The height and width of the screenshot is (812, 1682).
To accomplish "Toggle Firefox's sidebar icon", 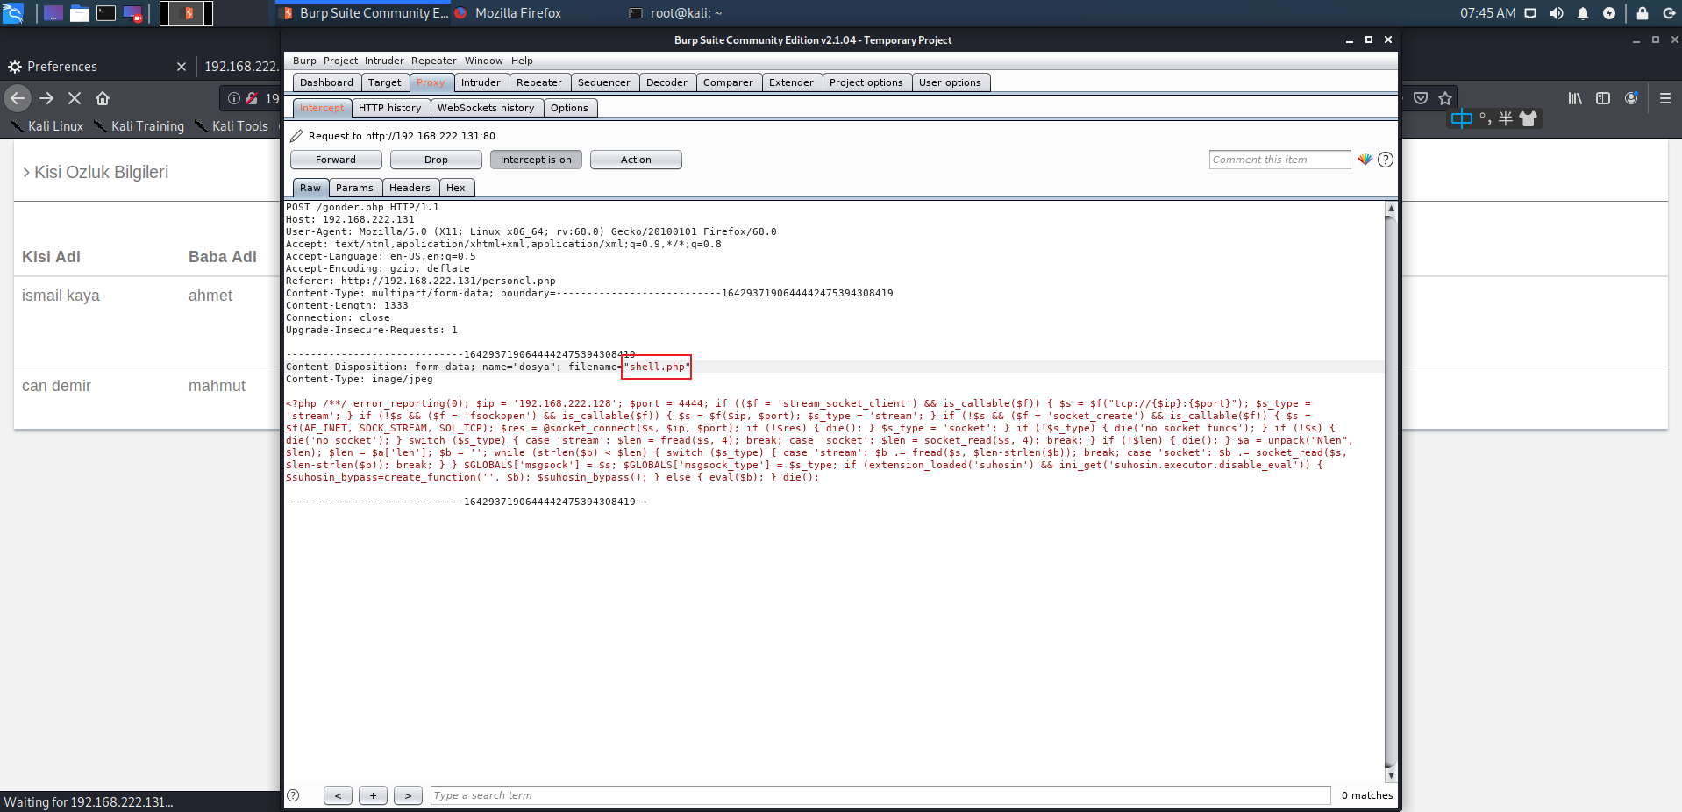I will [1603, 98].
